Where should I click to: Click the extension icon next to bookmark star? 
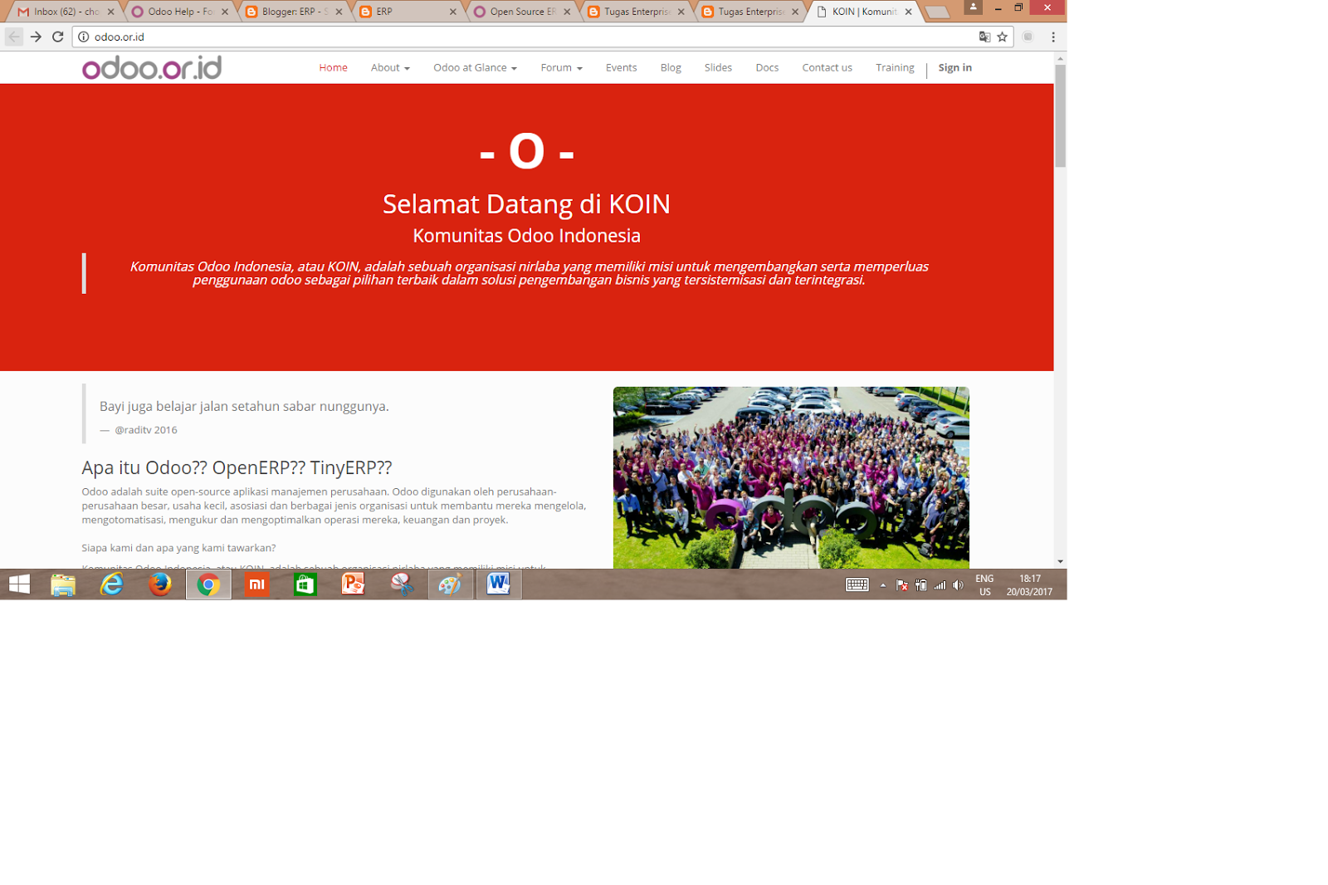pos(1028,37)
